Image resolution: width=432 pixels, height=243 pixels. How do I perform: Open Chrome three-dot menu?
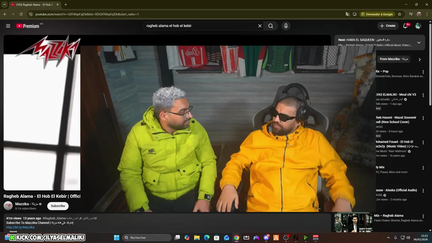click(x=427, y=14)
